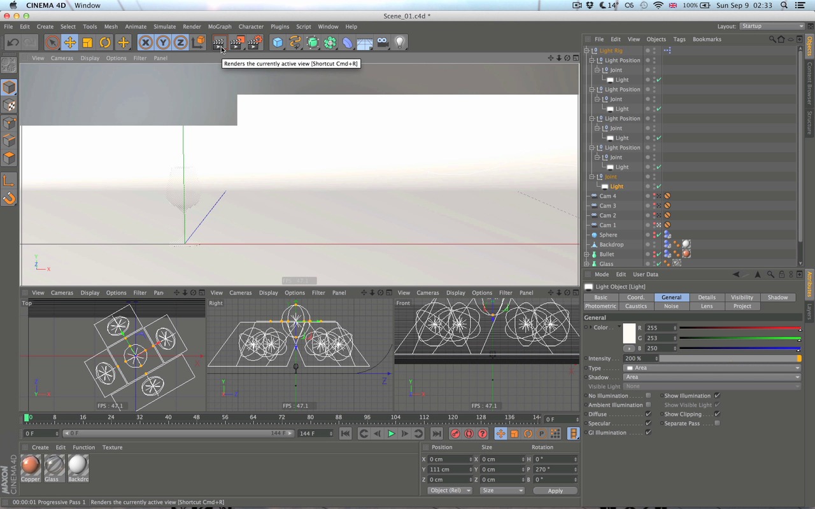Switch to the Details tab

pos(707,297)
